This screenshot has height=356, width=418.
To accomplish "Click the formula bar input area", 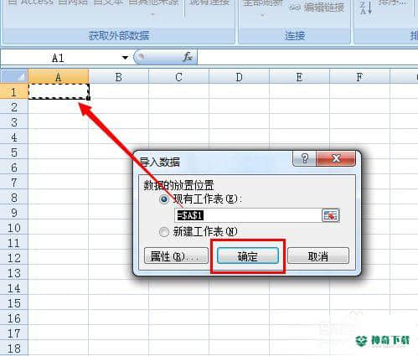I will click(307, 58).
